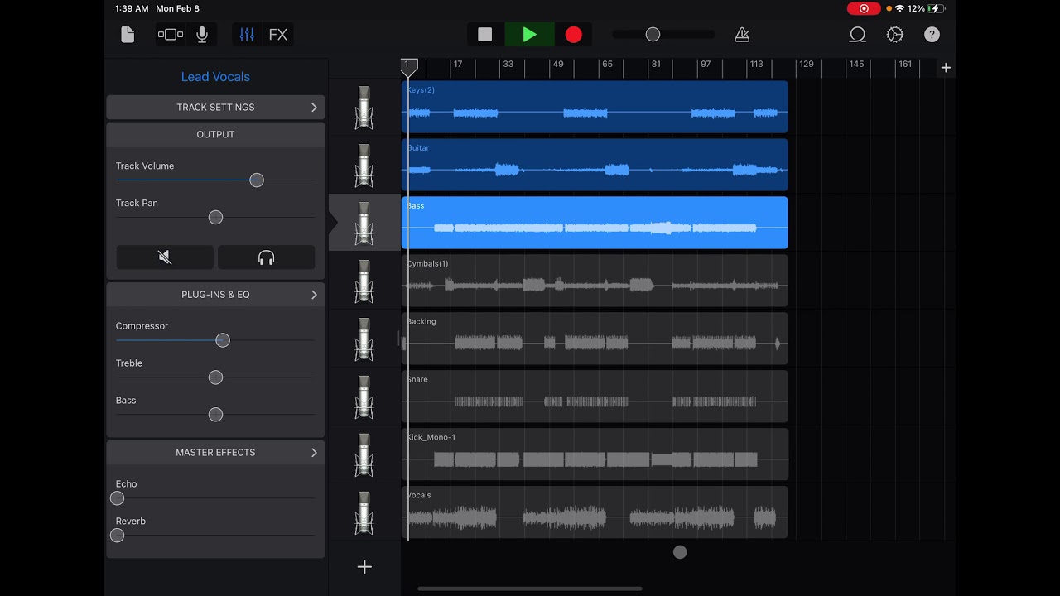This screenshot has height=596, width=1060.
Task: Add a new track with plus
Action: (364, 567)
